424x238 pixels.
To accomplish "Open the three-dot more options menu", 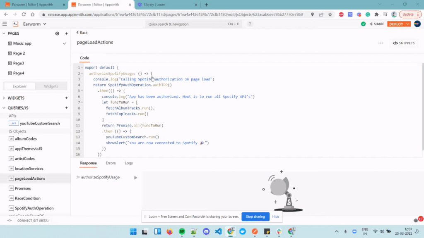I will 381,43.
